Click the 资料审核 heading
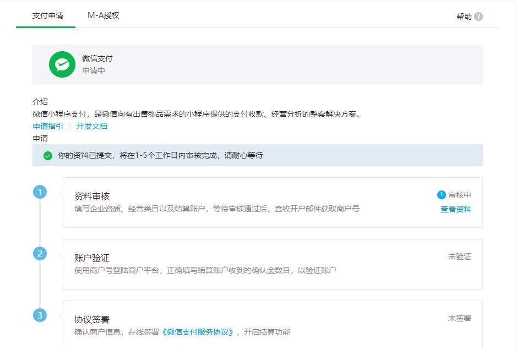 [92, 197]
